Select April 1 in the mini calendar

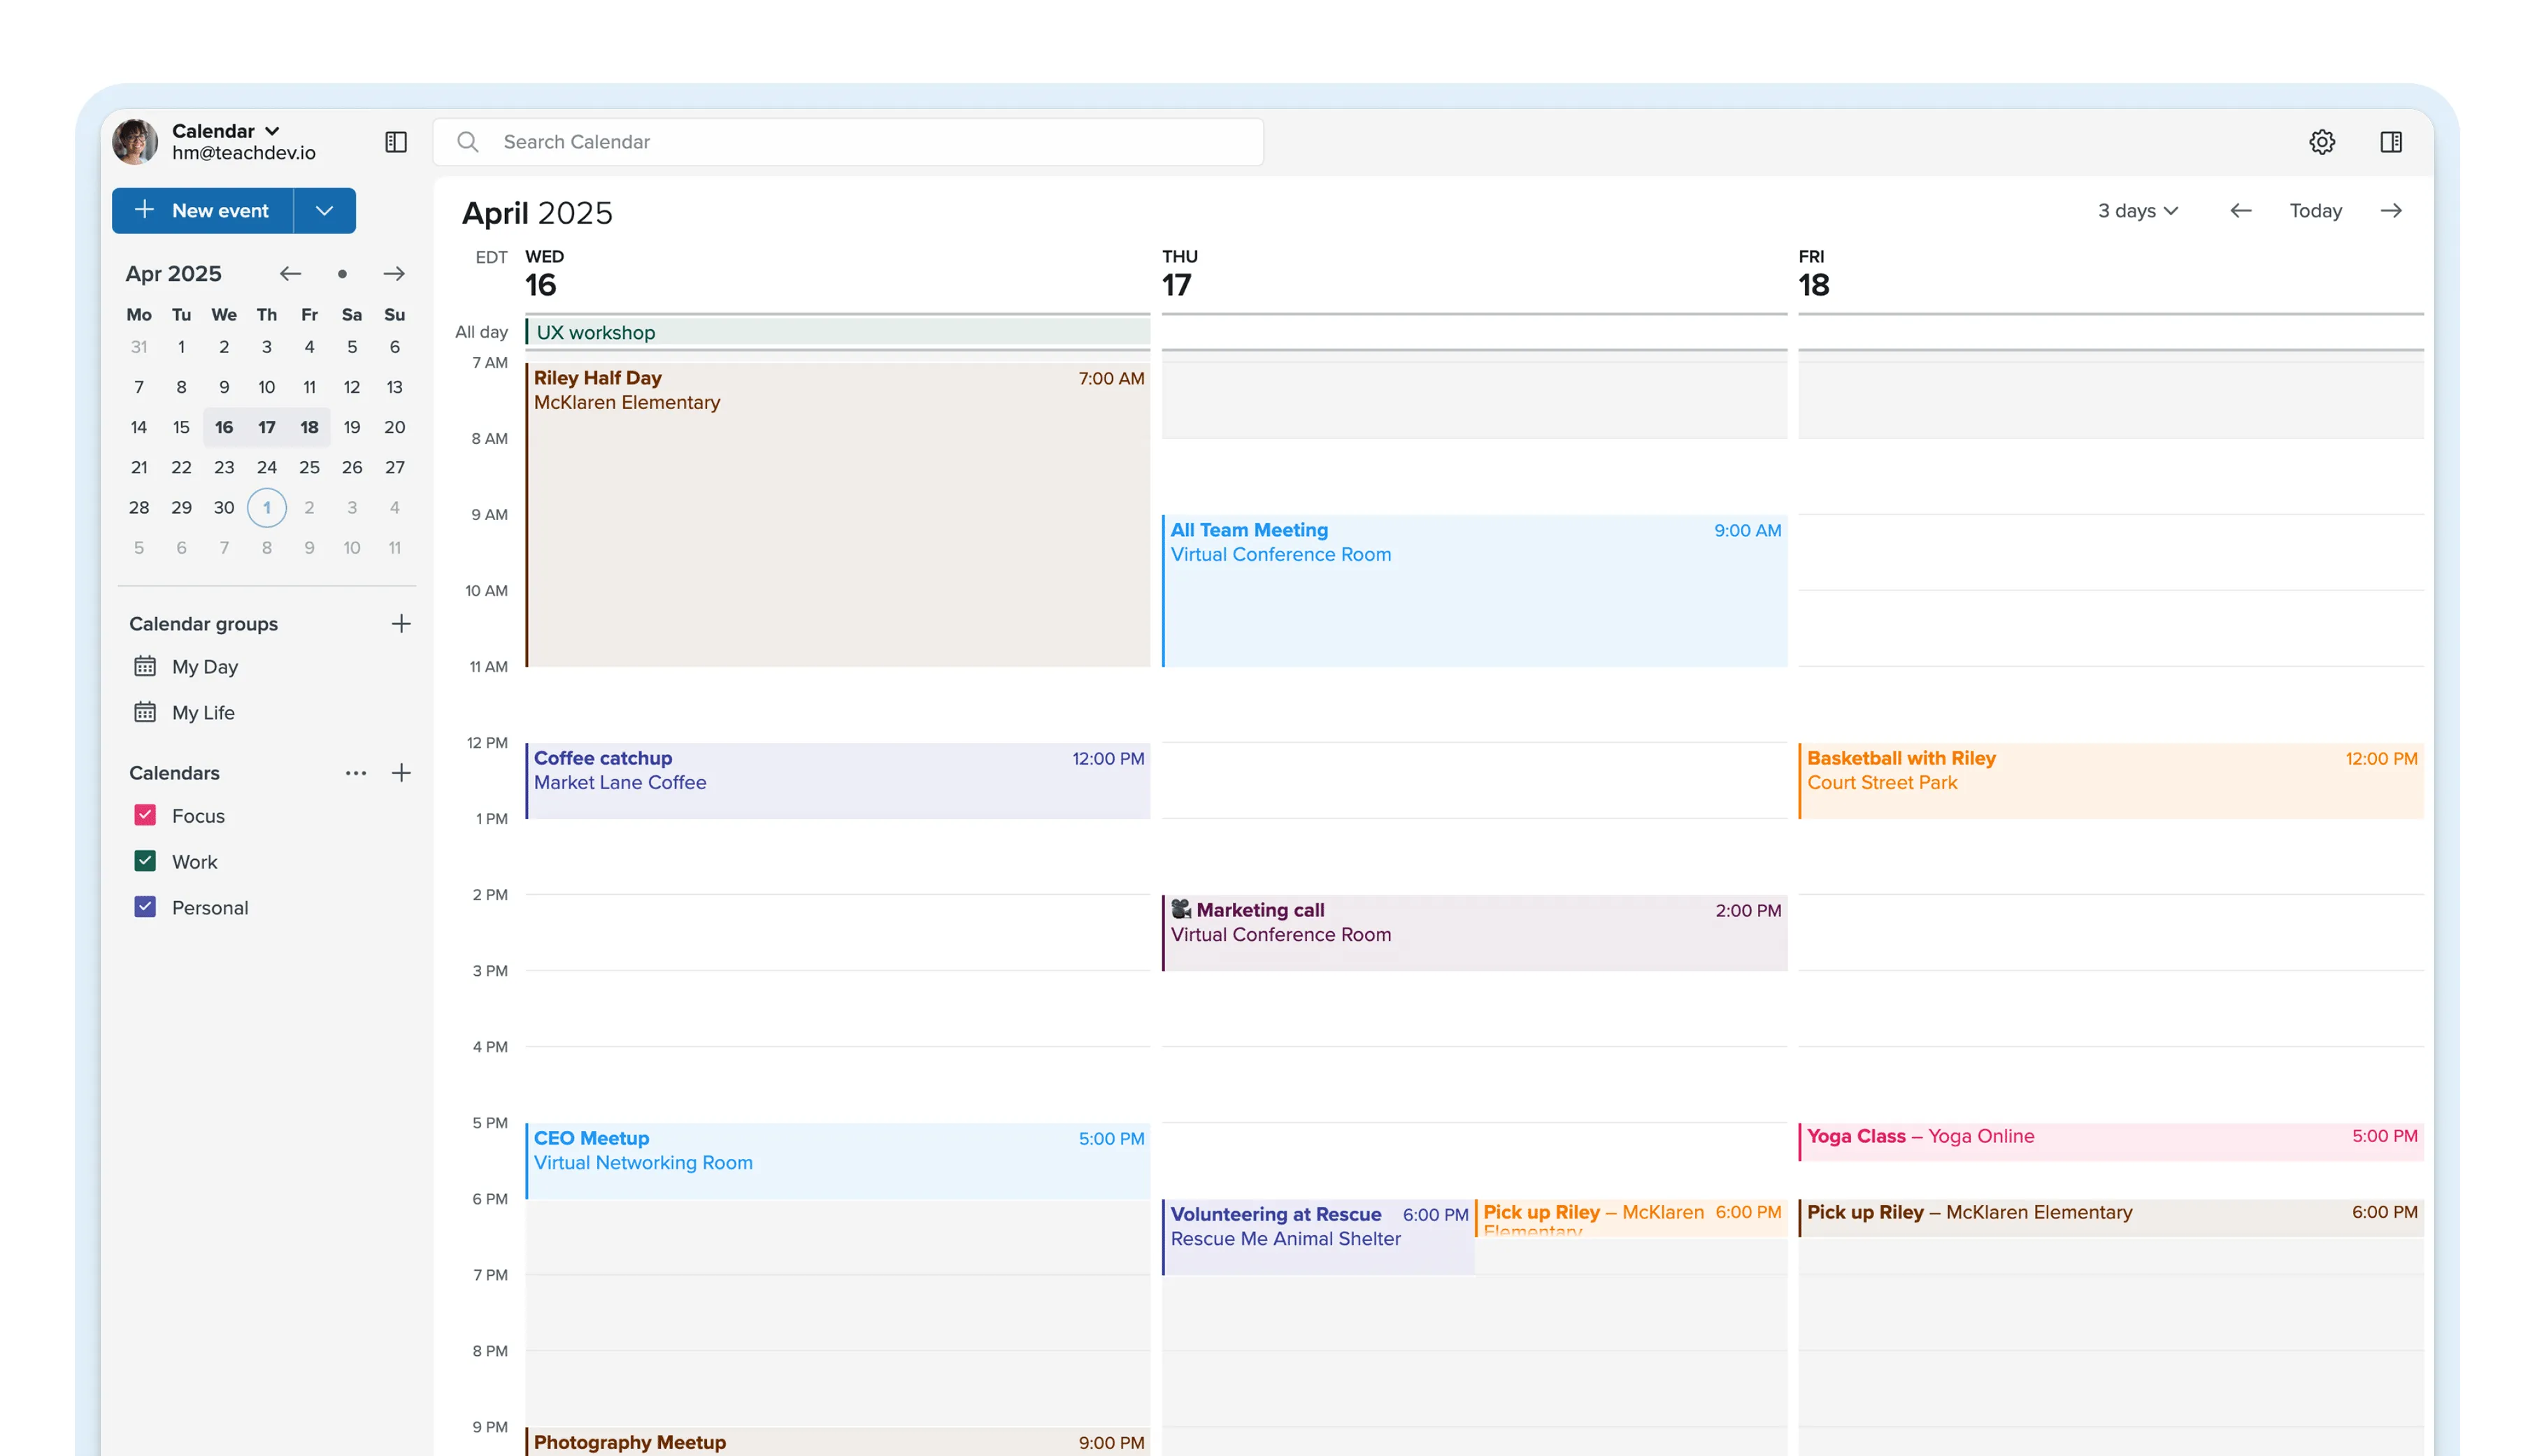(x=266, y=507)
